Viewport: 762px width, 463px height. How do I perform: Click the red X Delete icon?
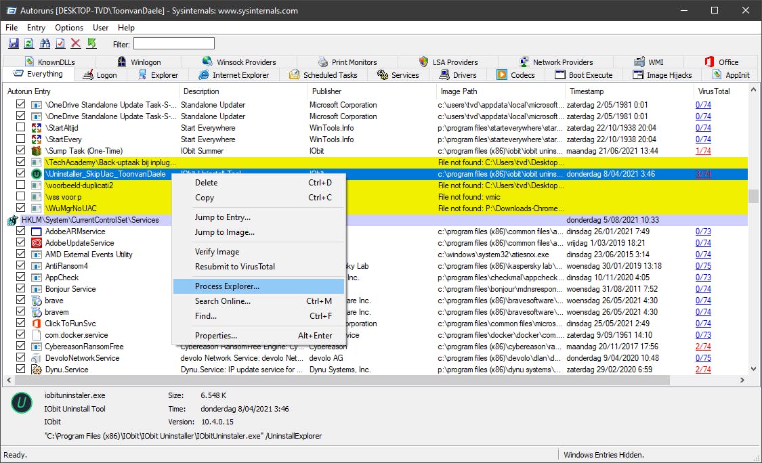(76, 43)
